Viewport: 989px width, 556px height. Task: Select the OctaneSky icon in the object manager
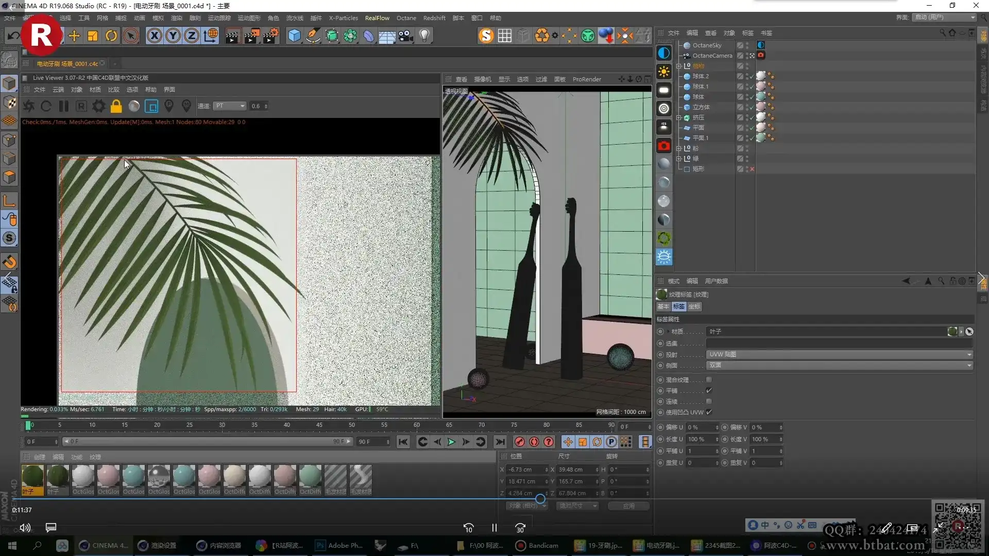[x=688, y=45]
